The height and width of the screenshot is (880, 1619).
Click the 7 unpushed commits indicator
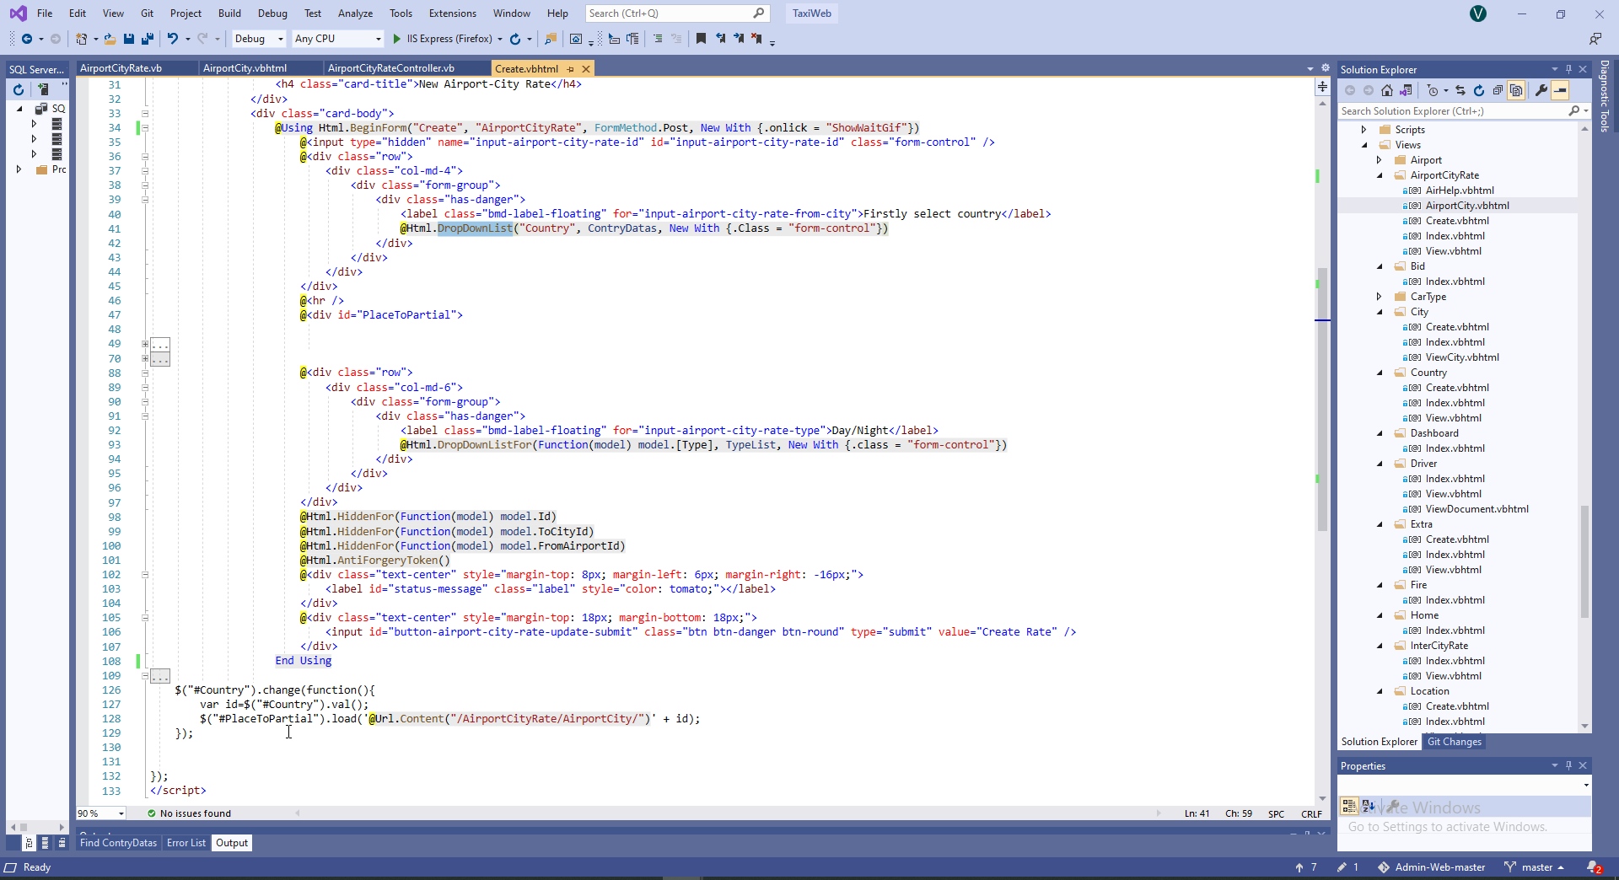(x=1306, y=867)
